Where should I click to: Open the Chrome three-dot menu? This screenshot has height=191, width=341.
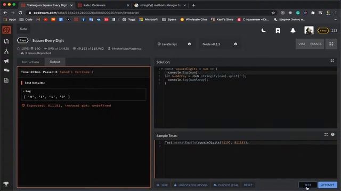click(x=336, y=13)
